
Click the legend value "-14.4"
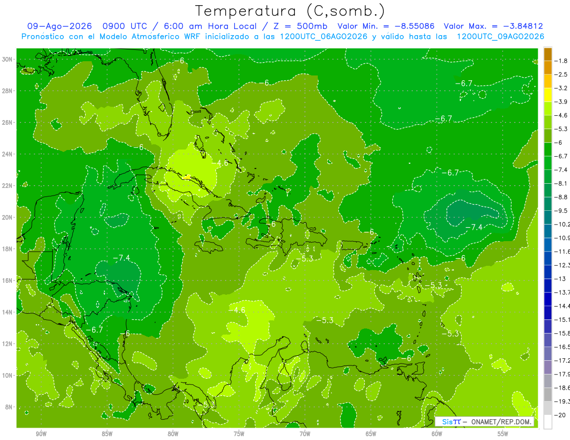563,306
